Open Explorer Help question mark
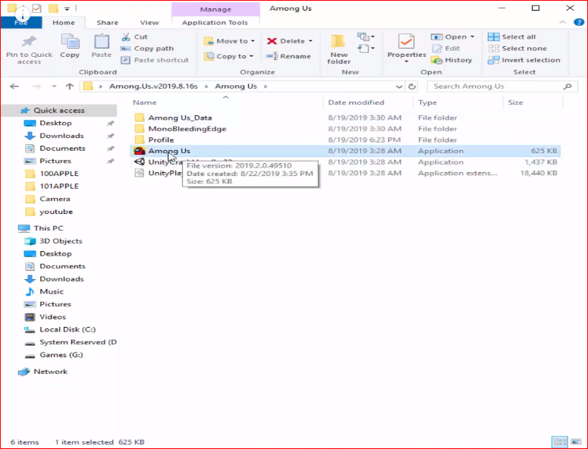This screenshot has width=588, height=449. pyautogui.click(x=579, y=23)
